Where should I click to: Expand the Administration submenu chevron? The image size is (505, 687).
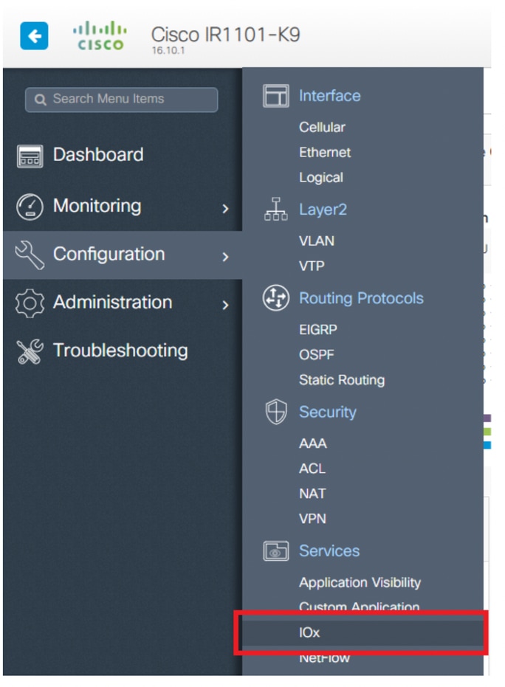tap(225, 305)
